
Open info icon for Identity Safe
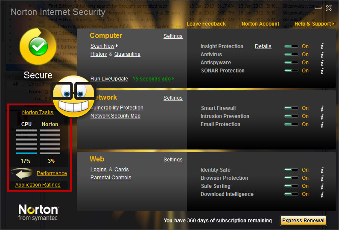tap(322, 170)
